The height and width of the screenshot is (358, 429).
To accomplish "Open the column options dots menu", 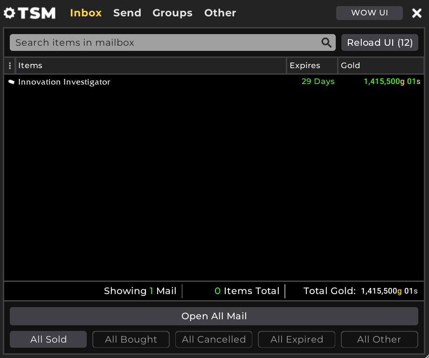I will tap(10, 65).
